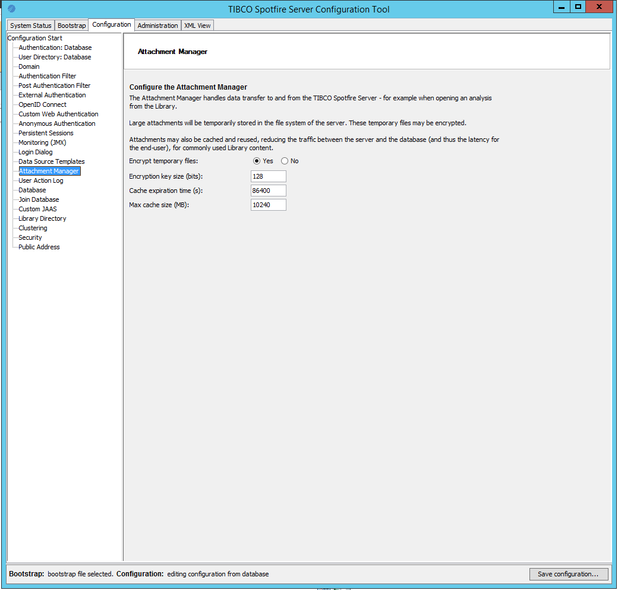
Task: Select Login Dialog item
Action: click(x=36, y=152)
